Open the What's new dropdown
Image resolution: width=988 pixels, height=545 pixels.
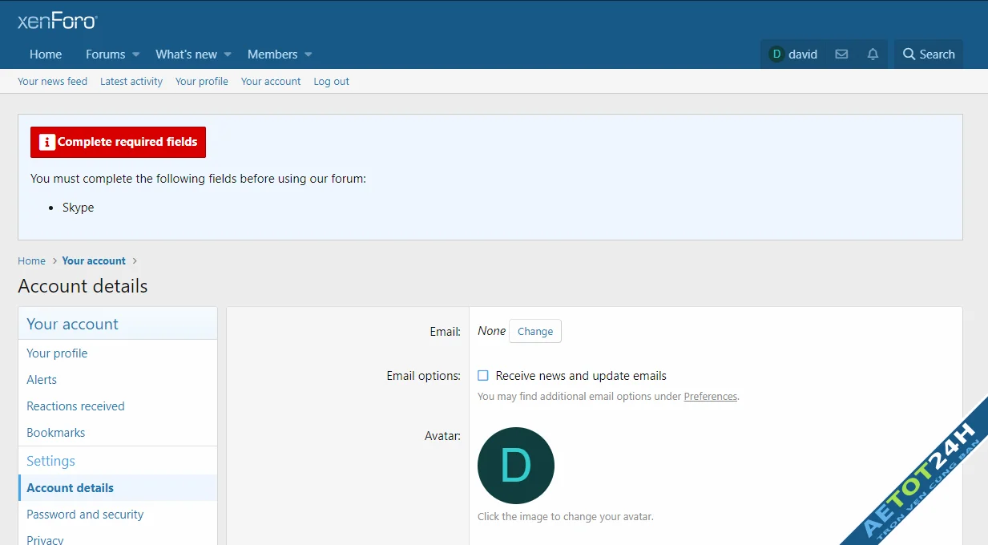186,54
